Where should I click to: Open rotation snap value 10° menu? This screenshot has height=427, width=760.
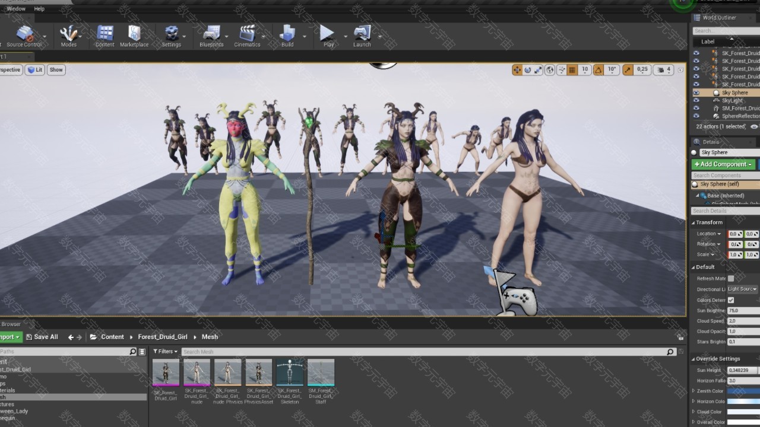tap(612, 70)
